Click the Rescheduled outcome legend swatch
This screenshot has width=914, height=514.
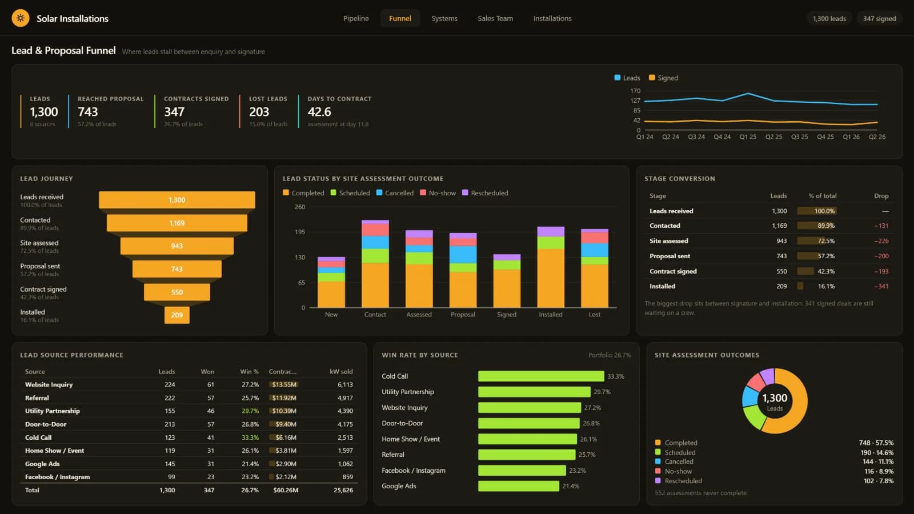click(x=658, y=481)
